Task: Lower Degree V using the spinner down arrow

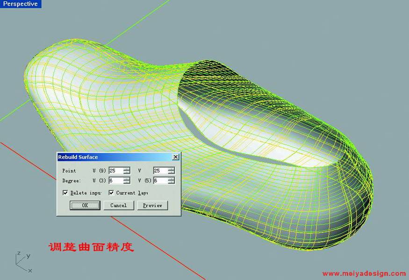Action: click(x=171, y=182)
